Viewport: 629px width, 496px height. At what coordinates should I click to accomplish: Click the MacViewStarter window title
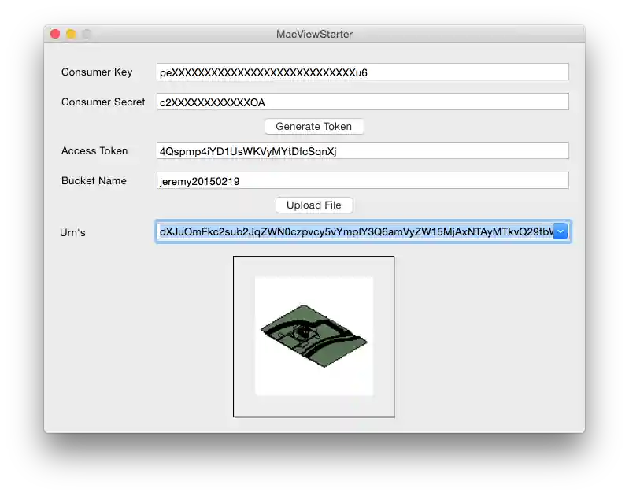point(314,34)
